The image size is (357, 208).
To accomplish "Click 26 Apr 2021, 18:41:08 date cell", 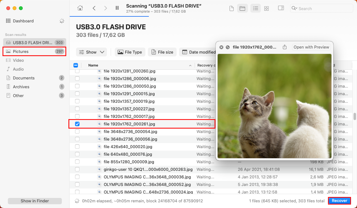I will pos(259,169).
